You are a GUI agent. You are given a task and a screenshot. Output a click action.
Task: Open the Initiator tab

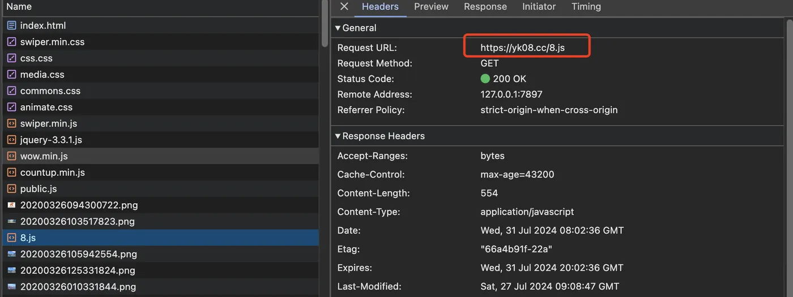[x=539, y=7]
